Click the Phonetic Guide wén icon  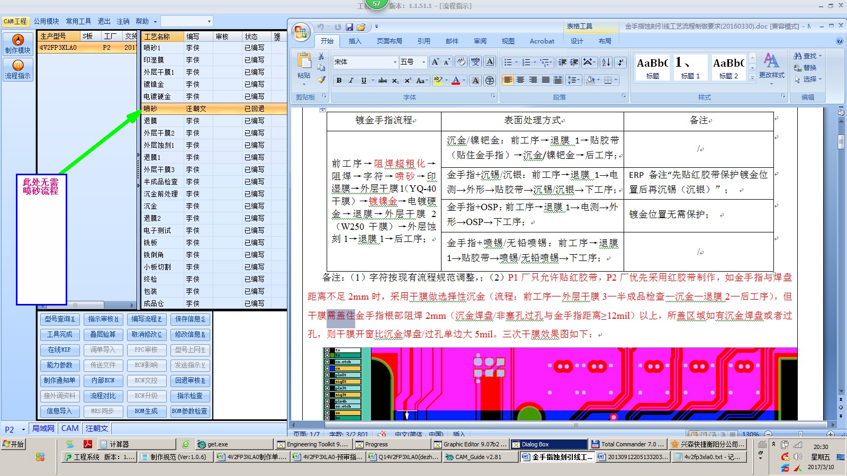tap(475, 62)
